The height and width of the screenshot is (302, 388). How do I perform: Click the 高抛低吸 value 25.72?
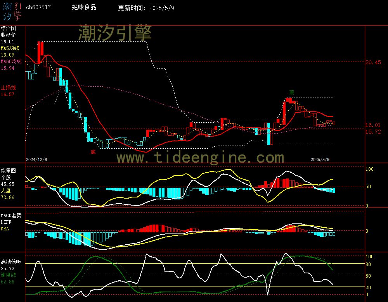point(8,269)
